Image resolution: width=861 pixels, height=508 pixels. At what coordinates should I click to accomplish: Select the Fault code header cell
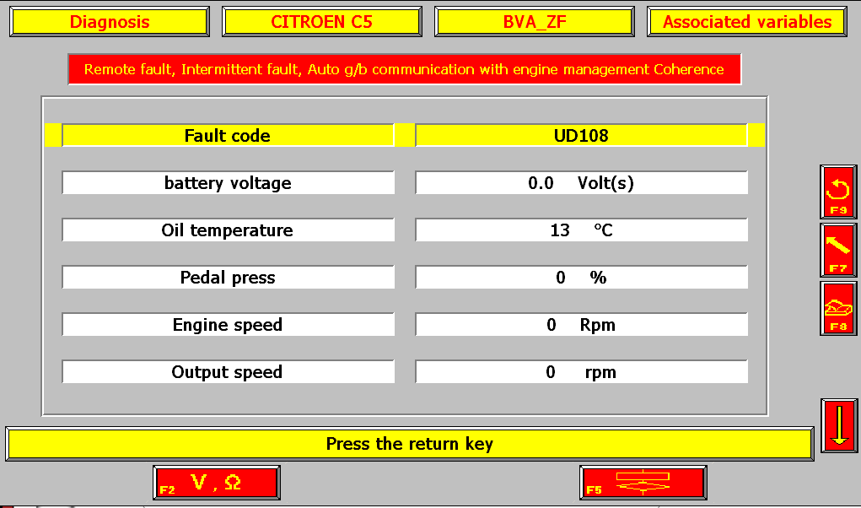(x=228, y=136)
